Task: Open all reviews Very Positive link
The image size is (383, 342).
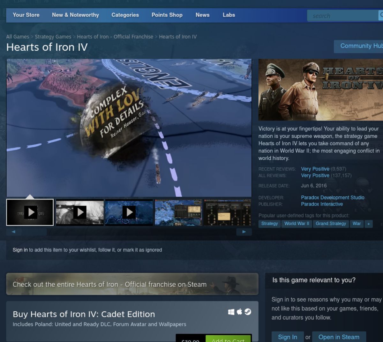Action: (x=315, y=176)
